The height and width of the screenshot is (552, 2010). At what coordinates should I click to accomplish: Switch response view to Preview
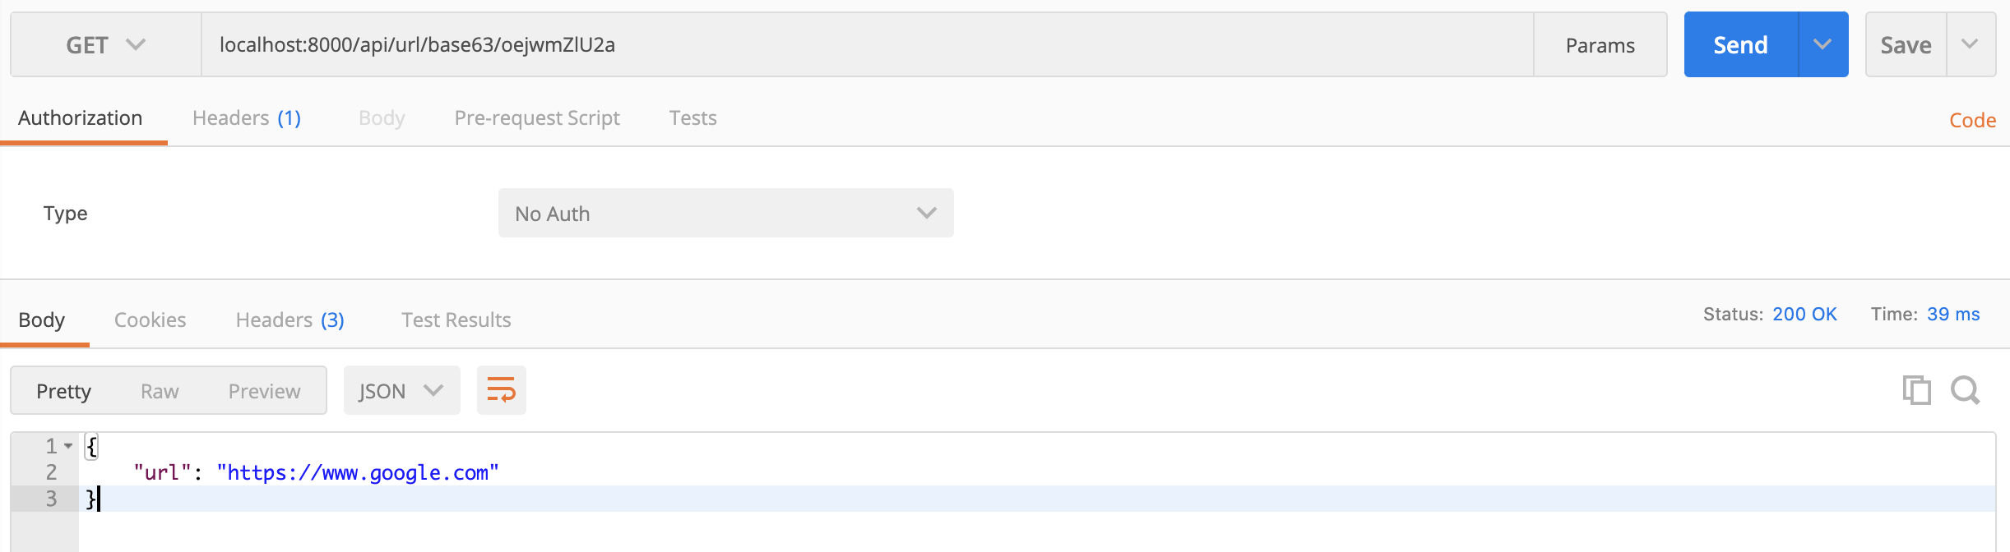(263, 390)
